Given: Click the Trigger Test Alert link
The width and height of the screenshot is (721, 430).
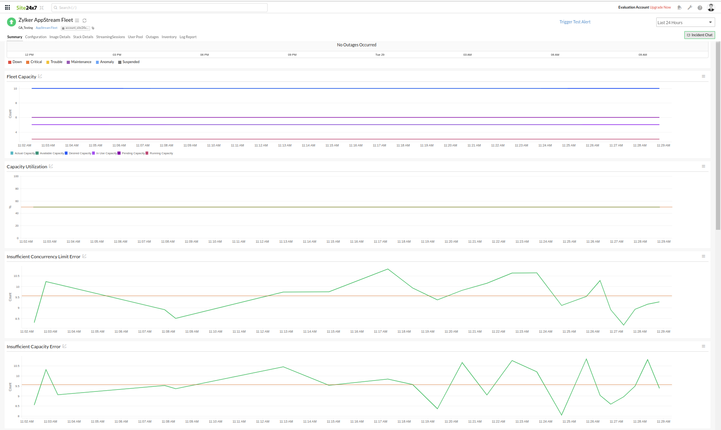Looking at the screenshot, I should (575, 22).
